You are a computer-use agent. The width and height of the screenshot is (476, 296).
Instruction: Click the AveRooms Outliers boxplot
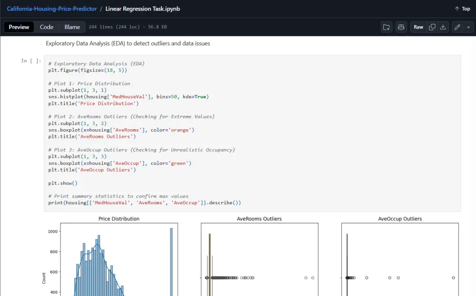259,261
